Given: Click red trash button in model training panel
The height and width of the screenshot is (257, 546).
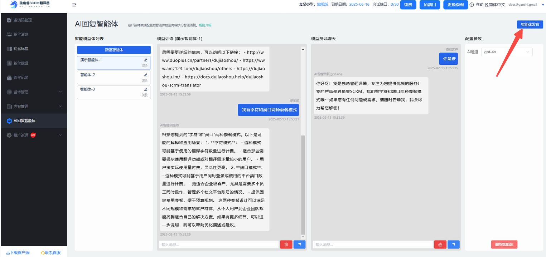Looking at the screenshot, I should coord(286,244).
